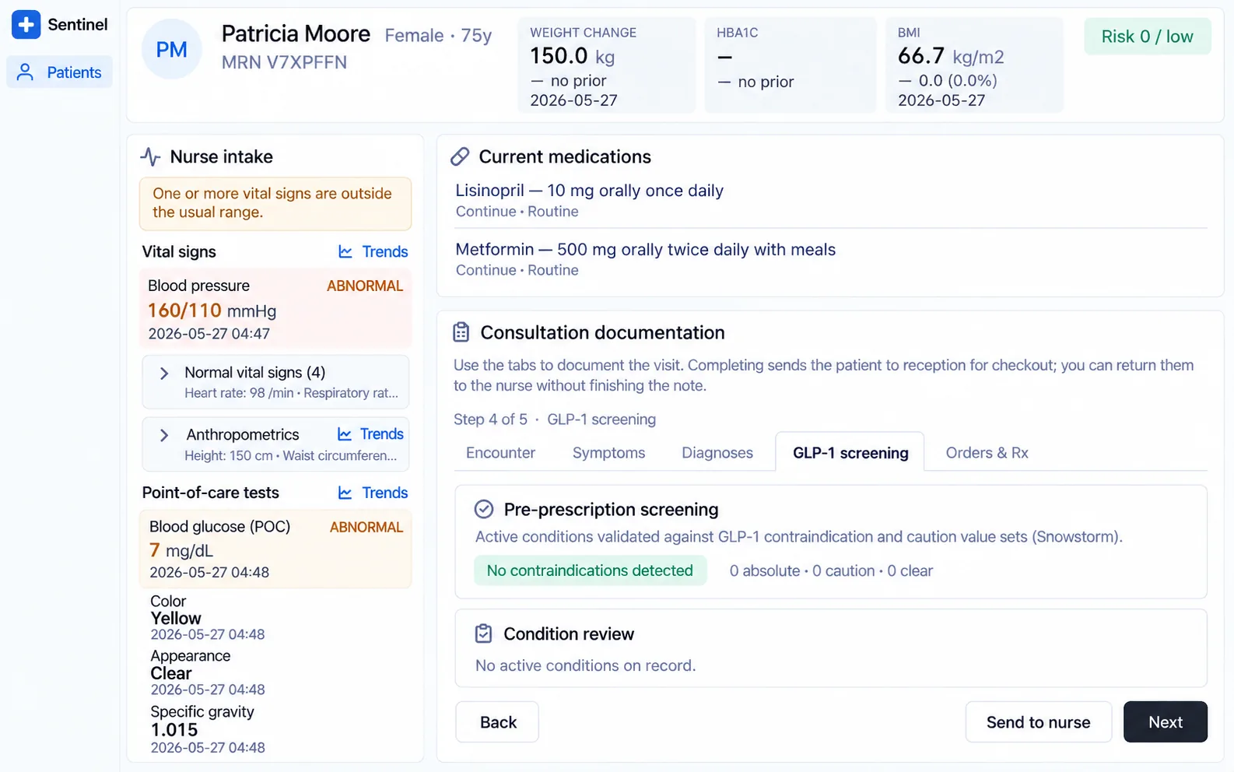Click the Send to nurse button
Viewport: 1234px width, 772px height.
tap(1038, 722)
